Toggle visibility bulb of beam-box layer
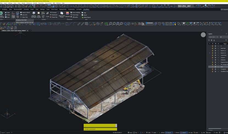 pyautogui.click(x=212, y=48)
